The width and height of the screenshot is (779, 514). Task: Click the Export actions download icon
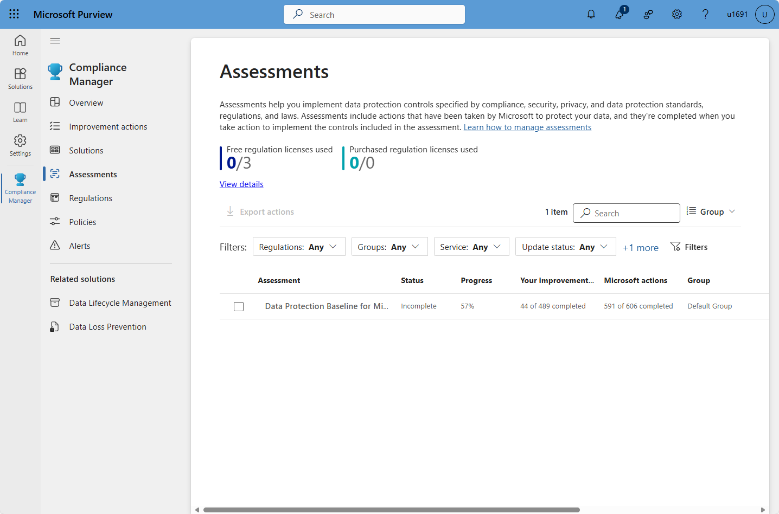coord(230,211)
